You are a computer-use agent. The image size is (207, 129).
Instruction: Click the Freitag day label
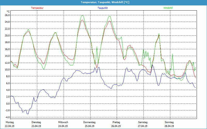pos(116,122)
